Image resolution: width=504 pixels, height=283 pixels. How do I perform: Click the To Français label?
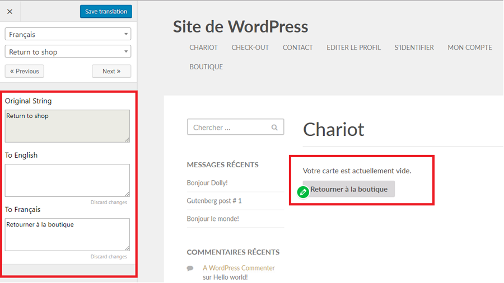coord(22,210)
